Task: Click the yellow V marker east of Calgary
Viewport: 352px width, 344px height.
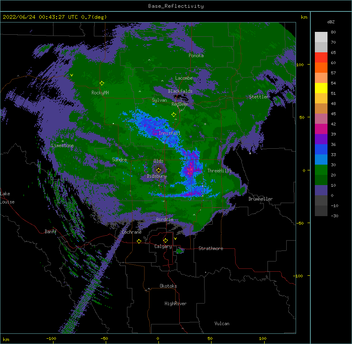Action: coord(175,239)
